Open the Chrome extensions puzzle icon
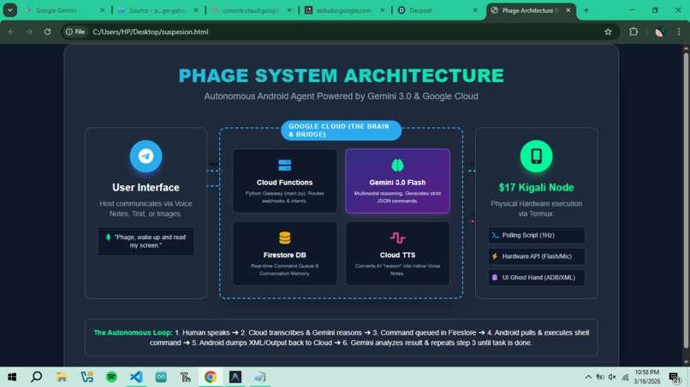 [633, 32]
